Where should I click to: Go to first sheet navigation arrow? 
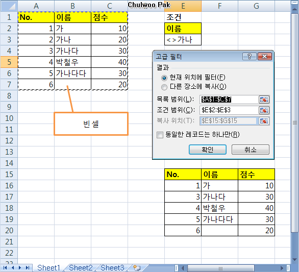5,268
